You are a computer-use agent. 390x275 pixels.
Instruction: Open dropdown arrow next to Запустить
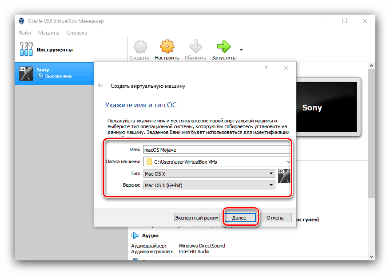pos(241,50)
